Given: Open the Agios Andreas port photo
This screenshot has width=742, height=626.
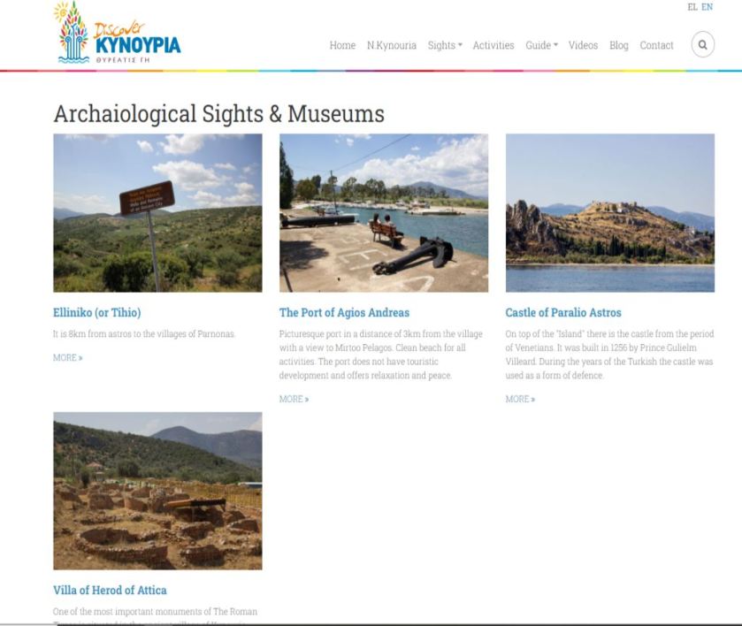Looking at the screenshot, I should 384,213.
